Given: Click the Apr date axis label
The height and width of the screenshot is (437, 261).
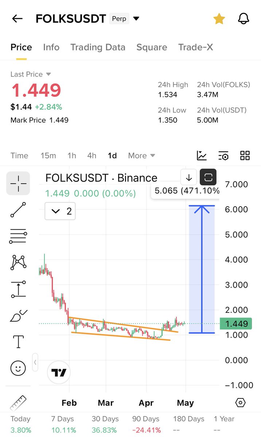Looking at the screenshot, I should (146, 403).
